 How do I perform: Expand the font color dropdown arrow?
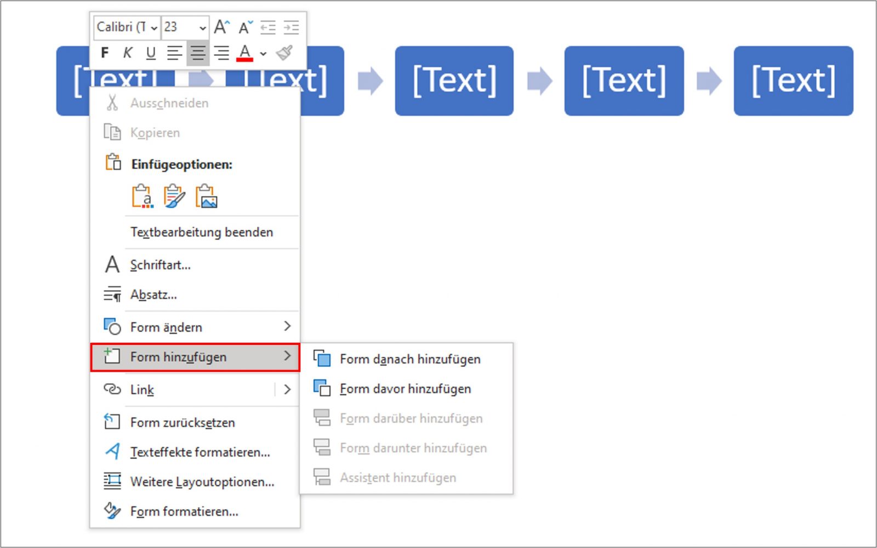point(264,54)
